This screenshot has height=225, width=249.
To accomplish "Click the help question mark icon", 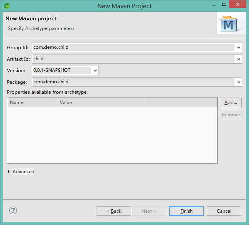I will click(13, 210).
